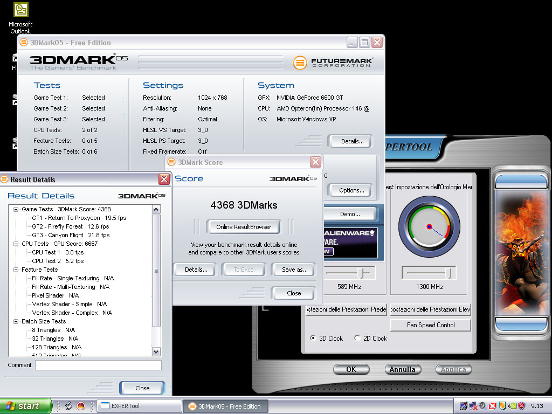The width and height of the screenshot is (552, 414).
Task: Click the Prestazioni Elevate settings button
Action: coord(431,309)
